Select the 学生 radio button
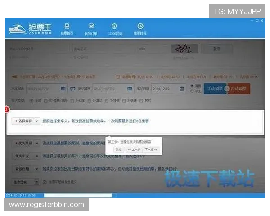The image size is (270, 216). point(192,91)
